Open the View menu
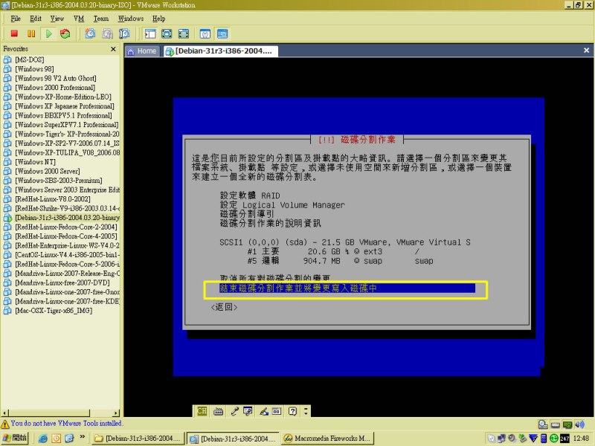 [57, 19]
